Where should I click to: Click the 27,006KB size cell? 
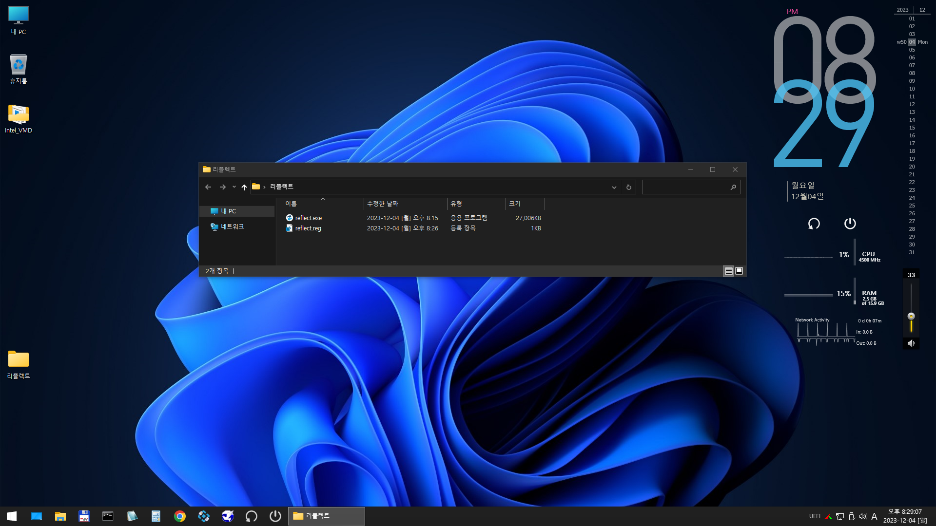pos(528,218)
